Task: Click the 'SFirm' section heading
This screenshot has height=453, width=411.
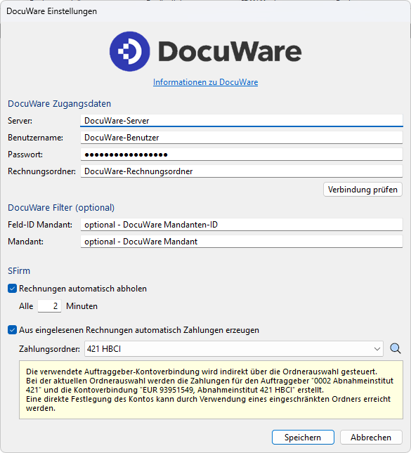Action: coord(19,270)
